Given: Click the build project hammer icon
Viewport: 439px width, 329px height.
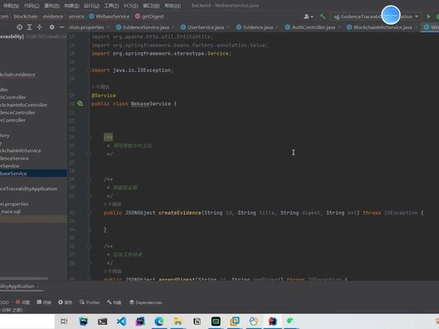Looking at the screenshot, I should click(x=323, y=16).
